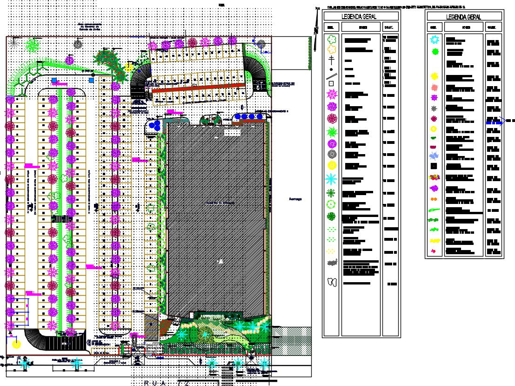Image resolution: width=515 pixels, height=386 pixels.
Task: Click the cross symbol in left legend
Action: [331, 60]
